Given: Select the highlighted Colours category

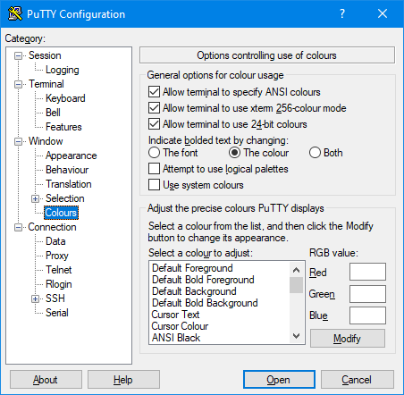Looking at the screenshot, I should click(x=61, y=213).
